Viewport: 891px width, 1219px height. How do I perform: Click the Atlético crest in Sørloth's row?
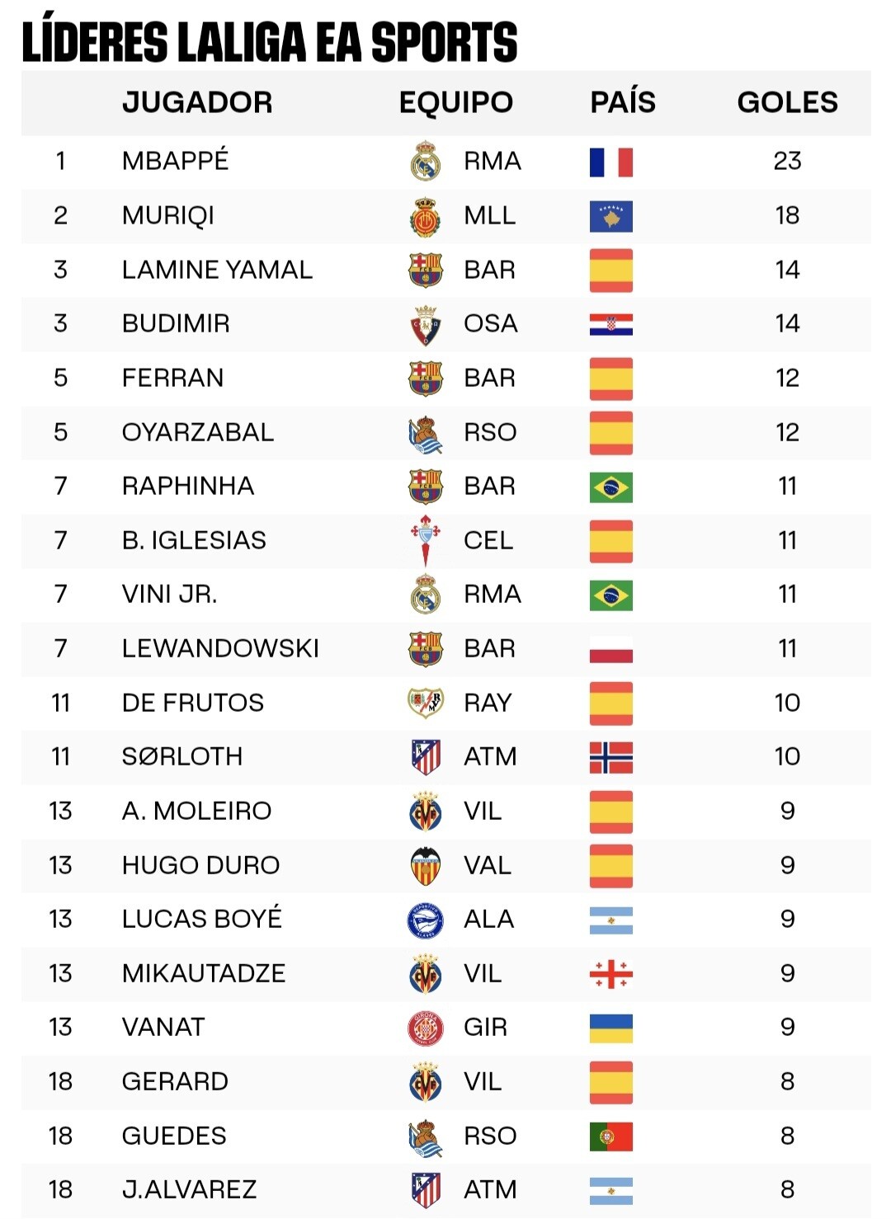(426, 756)
